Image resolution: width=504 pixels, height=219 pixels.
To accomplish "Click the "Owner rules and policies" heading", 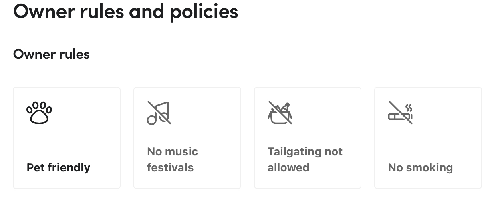I will [x=125, y=11].
